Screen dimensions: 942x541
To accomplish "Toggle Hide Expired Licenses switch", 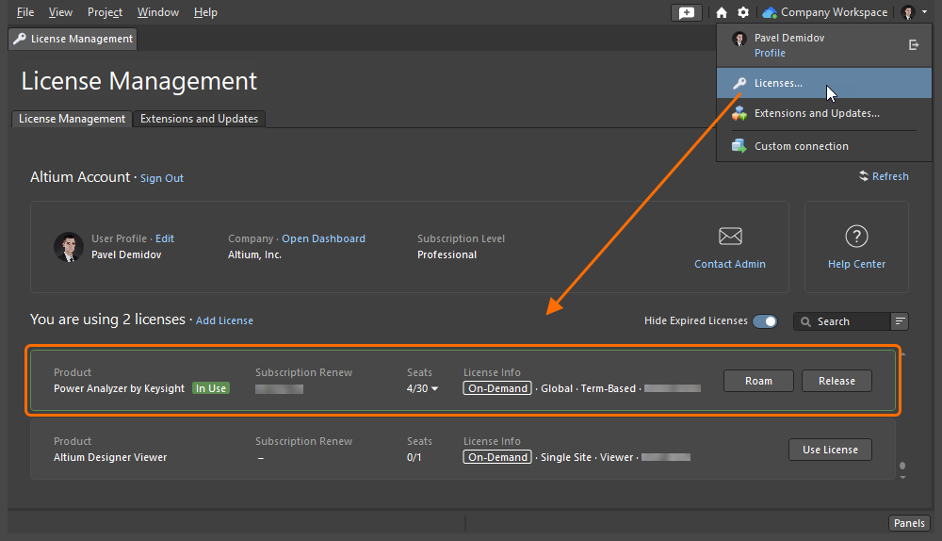I will (764, 321).
